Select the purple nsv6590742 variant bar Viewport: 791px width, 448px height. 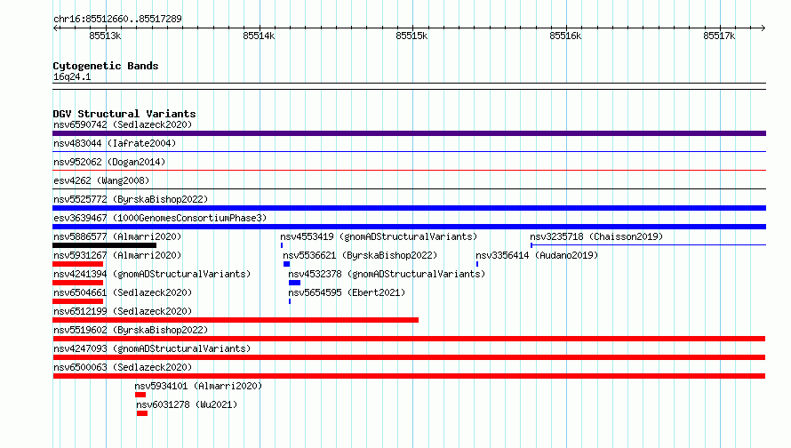(409, 133)
